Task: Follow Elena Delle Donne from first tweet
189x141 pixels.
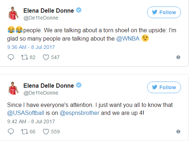Action: (164, 12)
